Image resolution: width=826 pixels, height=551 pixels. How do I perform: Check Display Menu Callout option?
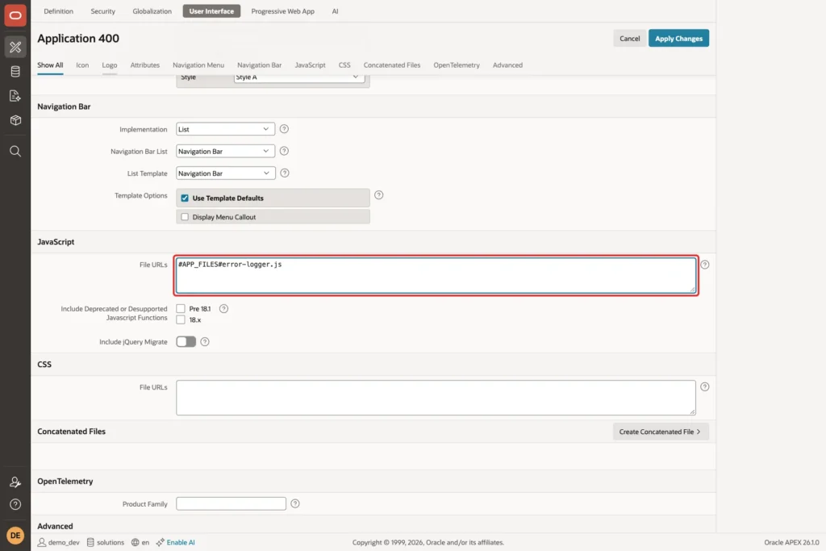point(185,217)
